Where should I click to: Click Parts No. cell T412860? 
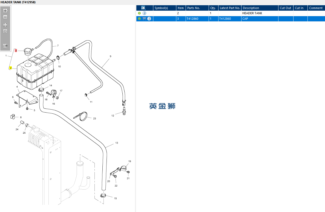(197, 19)
